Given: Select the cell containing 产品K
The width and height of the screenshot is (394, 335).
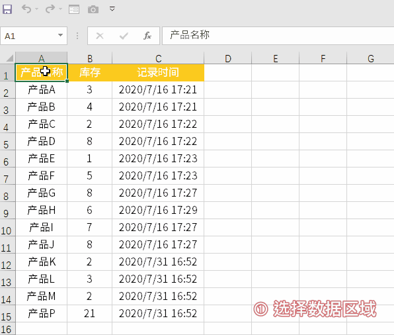Looking at the screenshot, I should pos(42,262).
